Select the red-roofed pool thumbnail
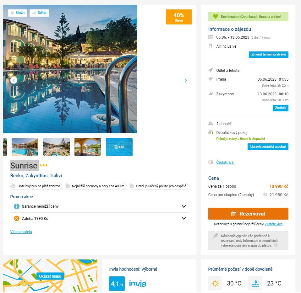The height and width of the screenshot is (293, 301). pos(25,147)
